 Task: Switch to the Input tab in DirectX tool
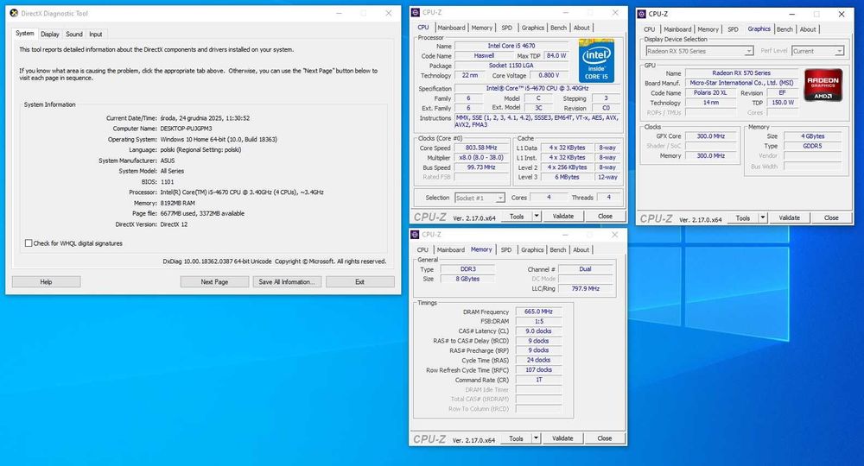[95, 35]
